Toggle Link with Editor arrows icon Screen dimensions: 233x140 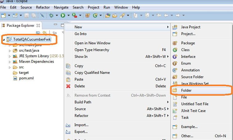coord(45,33)
